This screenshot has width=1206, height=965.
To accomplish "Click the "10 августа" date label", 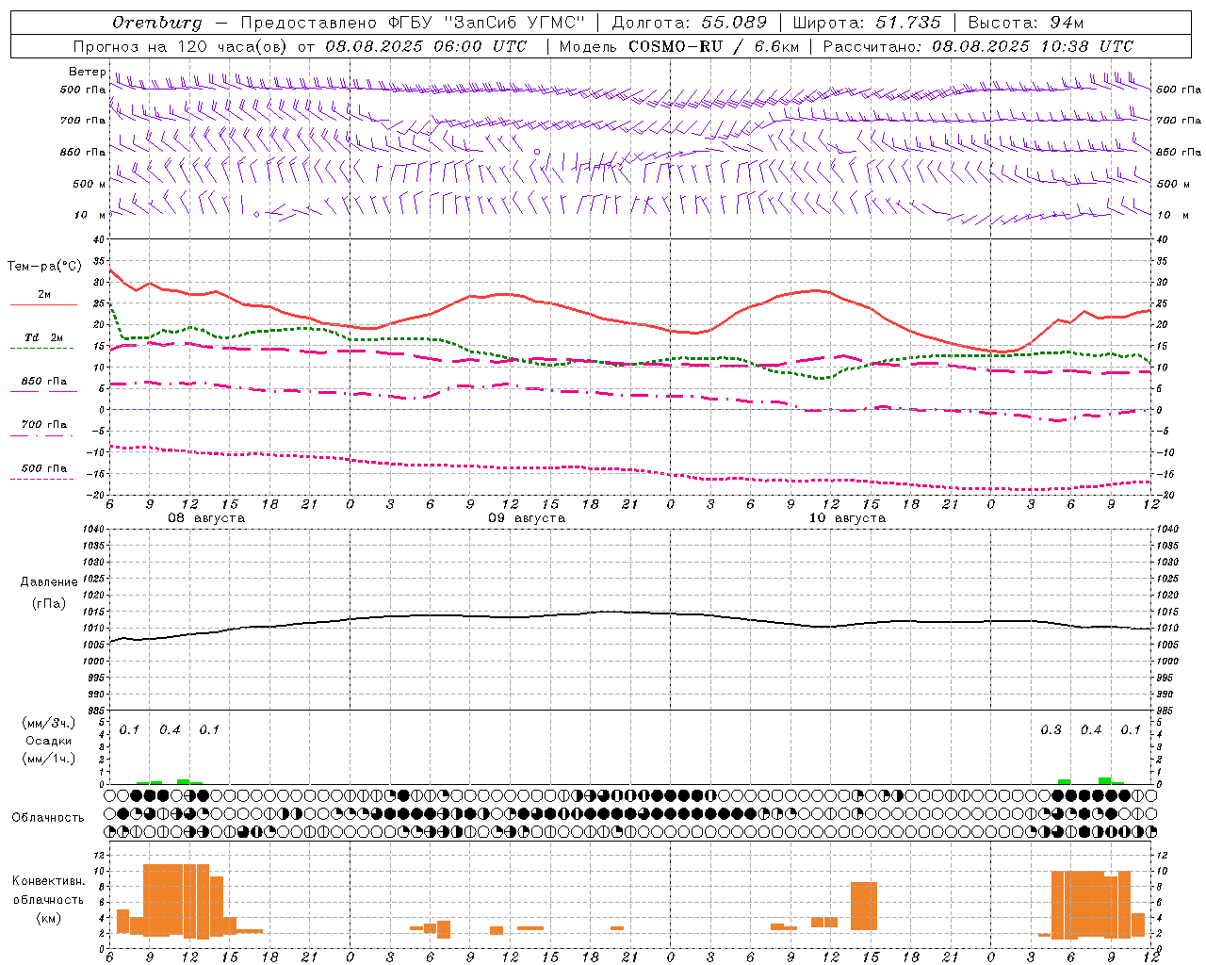I will tap(847, 518).
